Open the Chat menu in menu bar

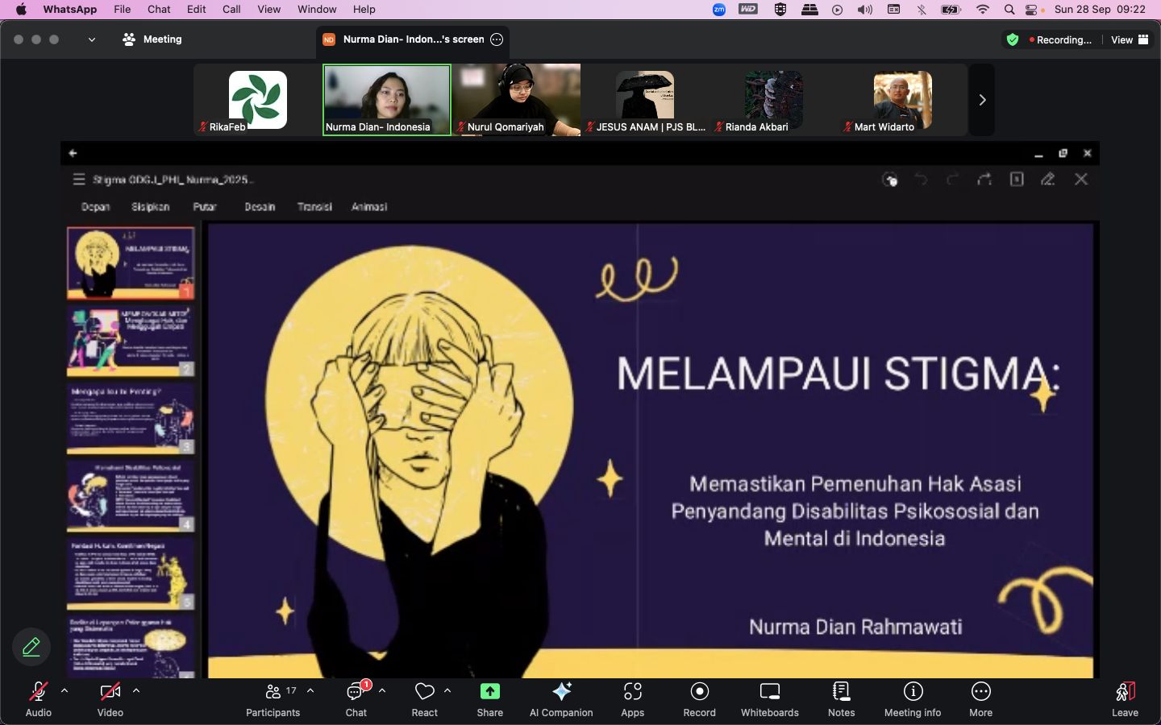click(159, 10)
